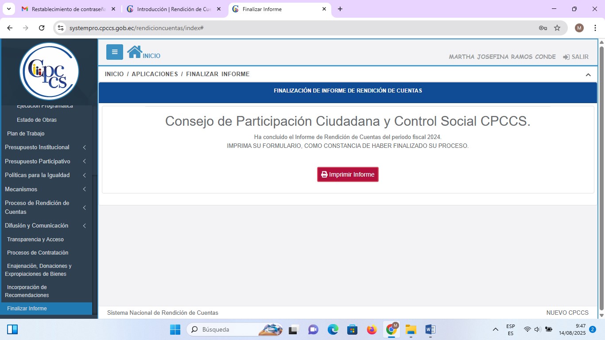Bookmark this page with the star icon
Image resolution: width=605 pixels, height=340 pixels.
(x=557, y=28)
